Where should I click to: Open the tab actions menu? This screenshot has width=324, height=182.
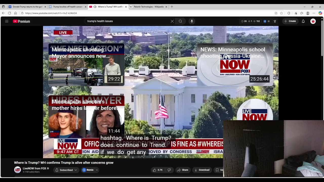click(3, 7)
